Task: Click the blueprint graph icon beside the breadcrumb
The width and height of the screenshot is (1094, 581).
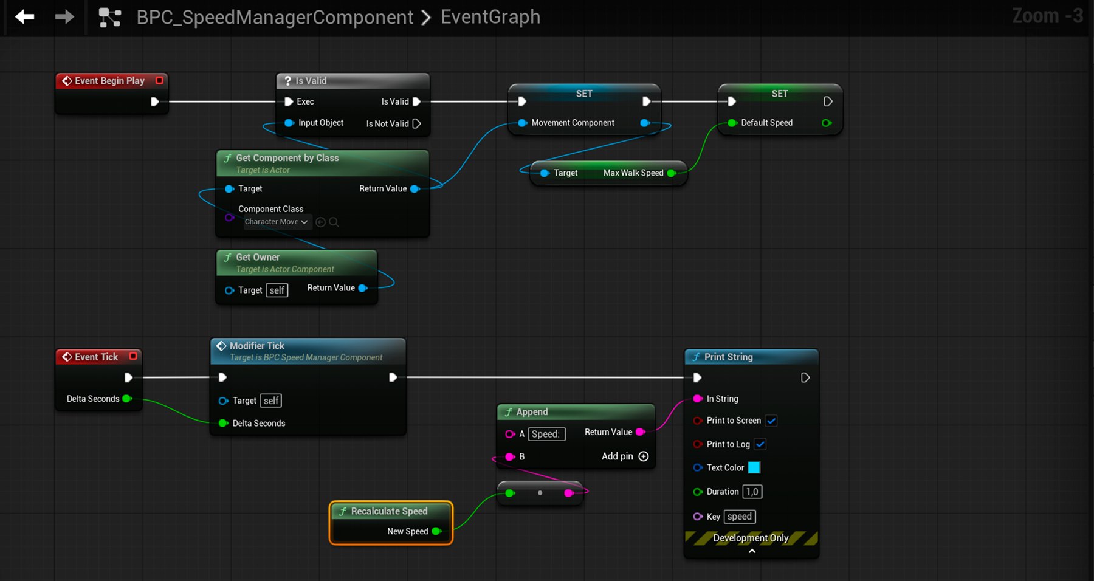Action: click(x=110, y=18)
